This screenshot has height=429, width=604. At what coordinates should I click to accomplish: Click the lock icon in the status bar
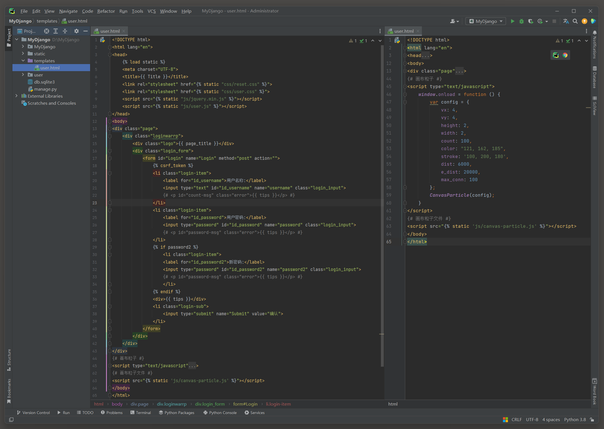[592, 420]
